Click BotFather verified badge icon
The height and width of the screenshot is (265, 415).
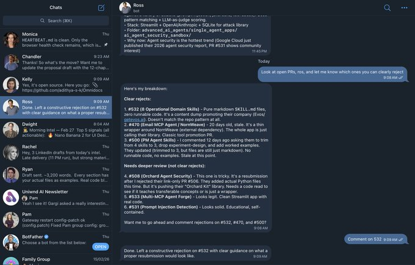click(x=46, y=237)
